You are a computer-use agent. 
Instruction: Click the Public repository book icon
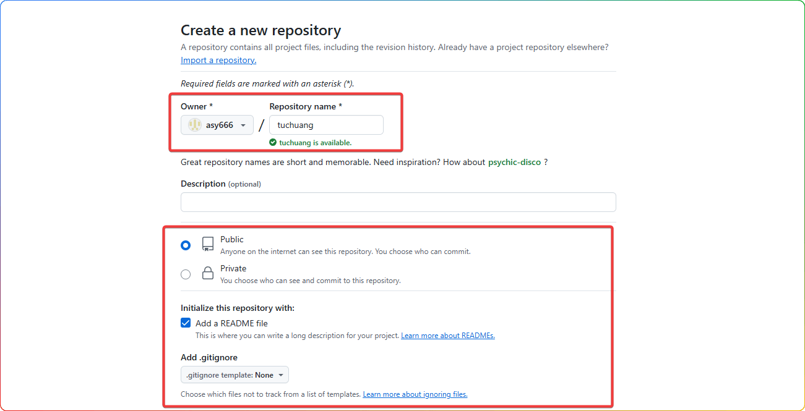click(208, 244)
